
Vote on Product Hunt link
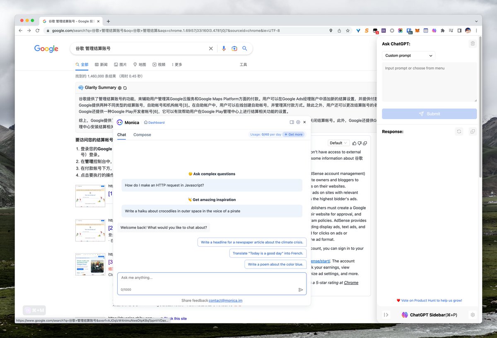click(x=429, y=300)
